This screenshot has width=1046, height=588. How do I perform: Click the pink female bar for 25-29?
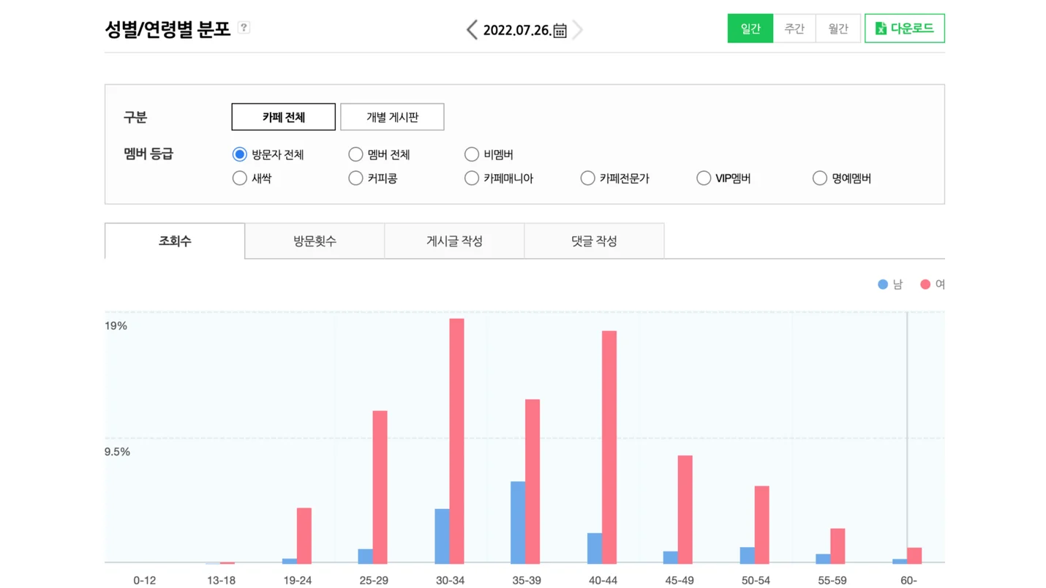point(380,487)
